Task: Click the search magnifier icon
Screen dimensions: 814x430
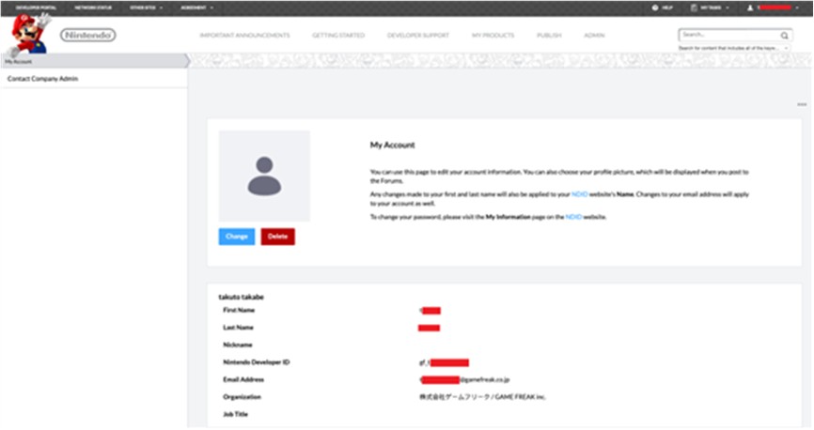Action: click(785, 35)
